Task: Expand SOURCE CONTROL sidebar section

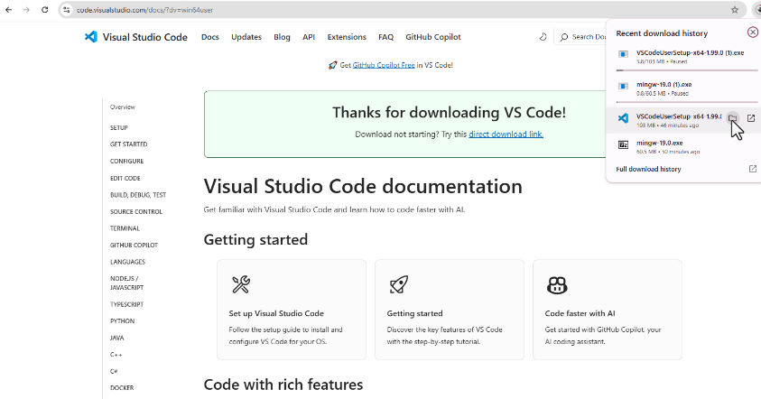Action: pos(136,211)
